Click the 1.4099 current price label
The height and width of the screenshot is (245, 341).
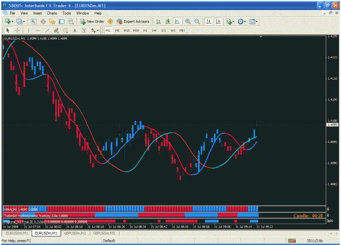click(332, 124)
